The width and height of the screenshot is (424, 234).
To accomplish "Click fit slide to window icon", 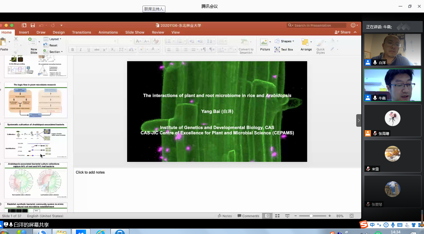I will point(352,216).
